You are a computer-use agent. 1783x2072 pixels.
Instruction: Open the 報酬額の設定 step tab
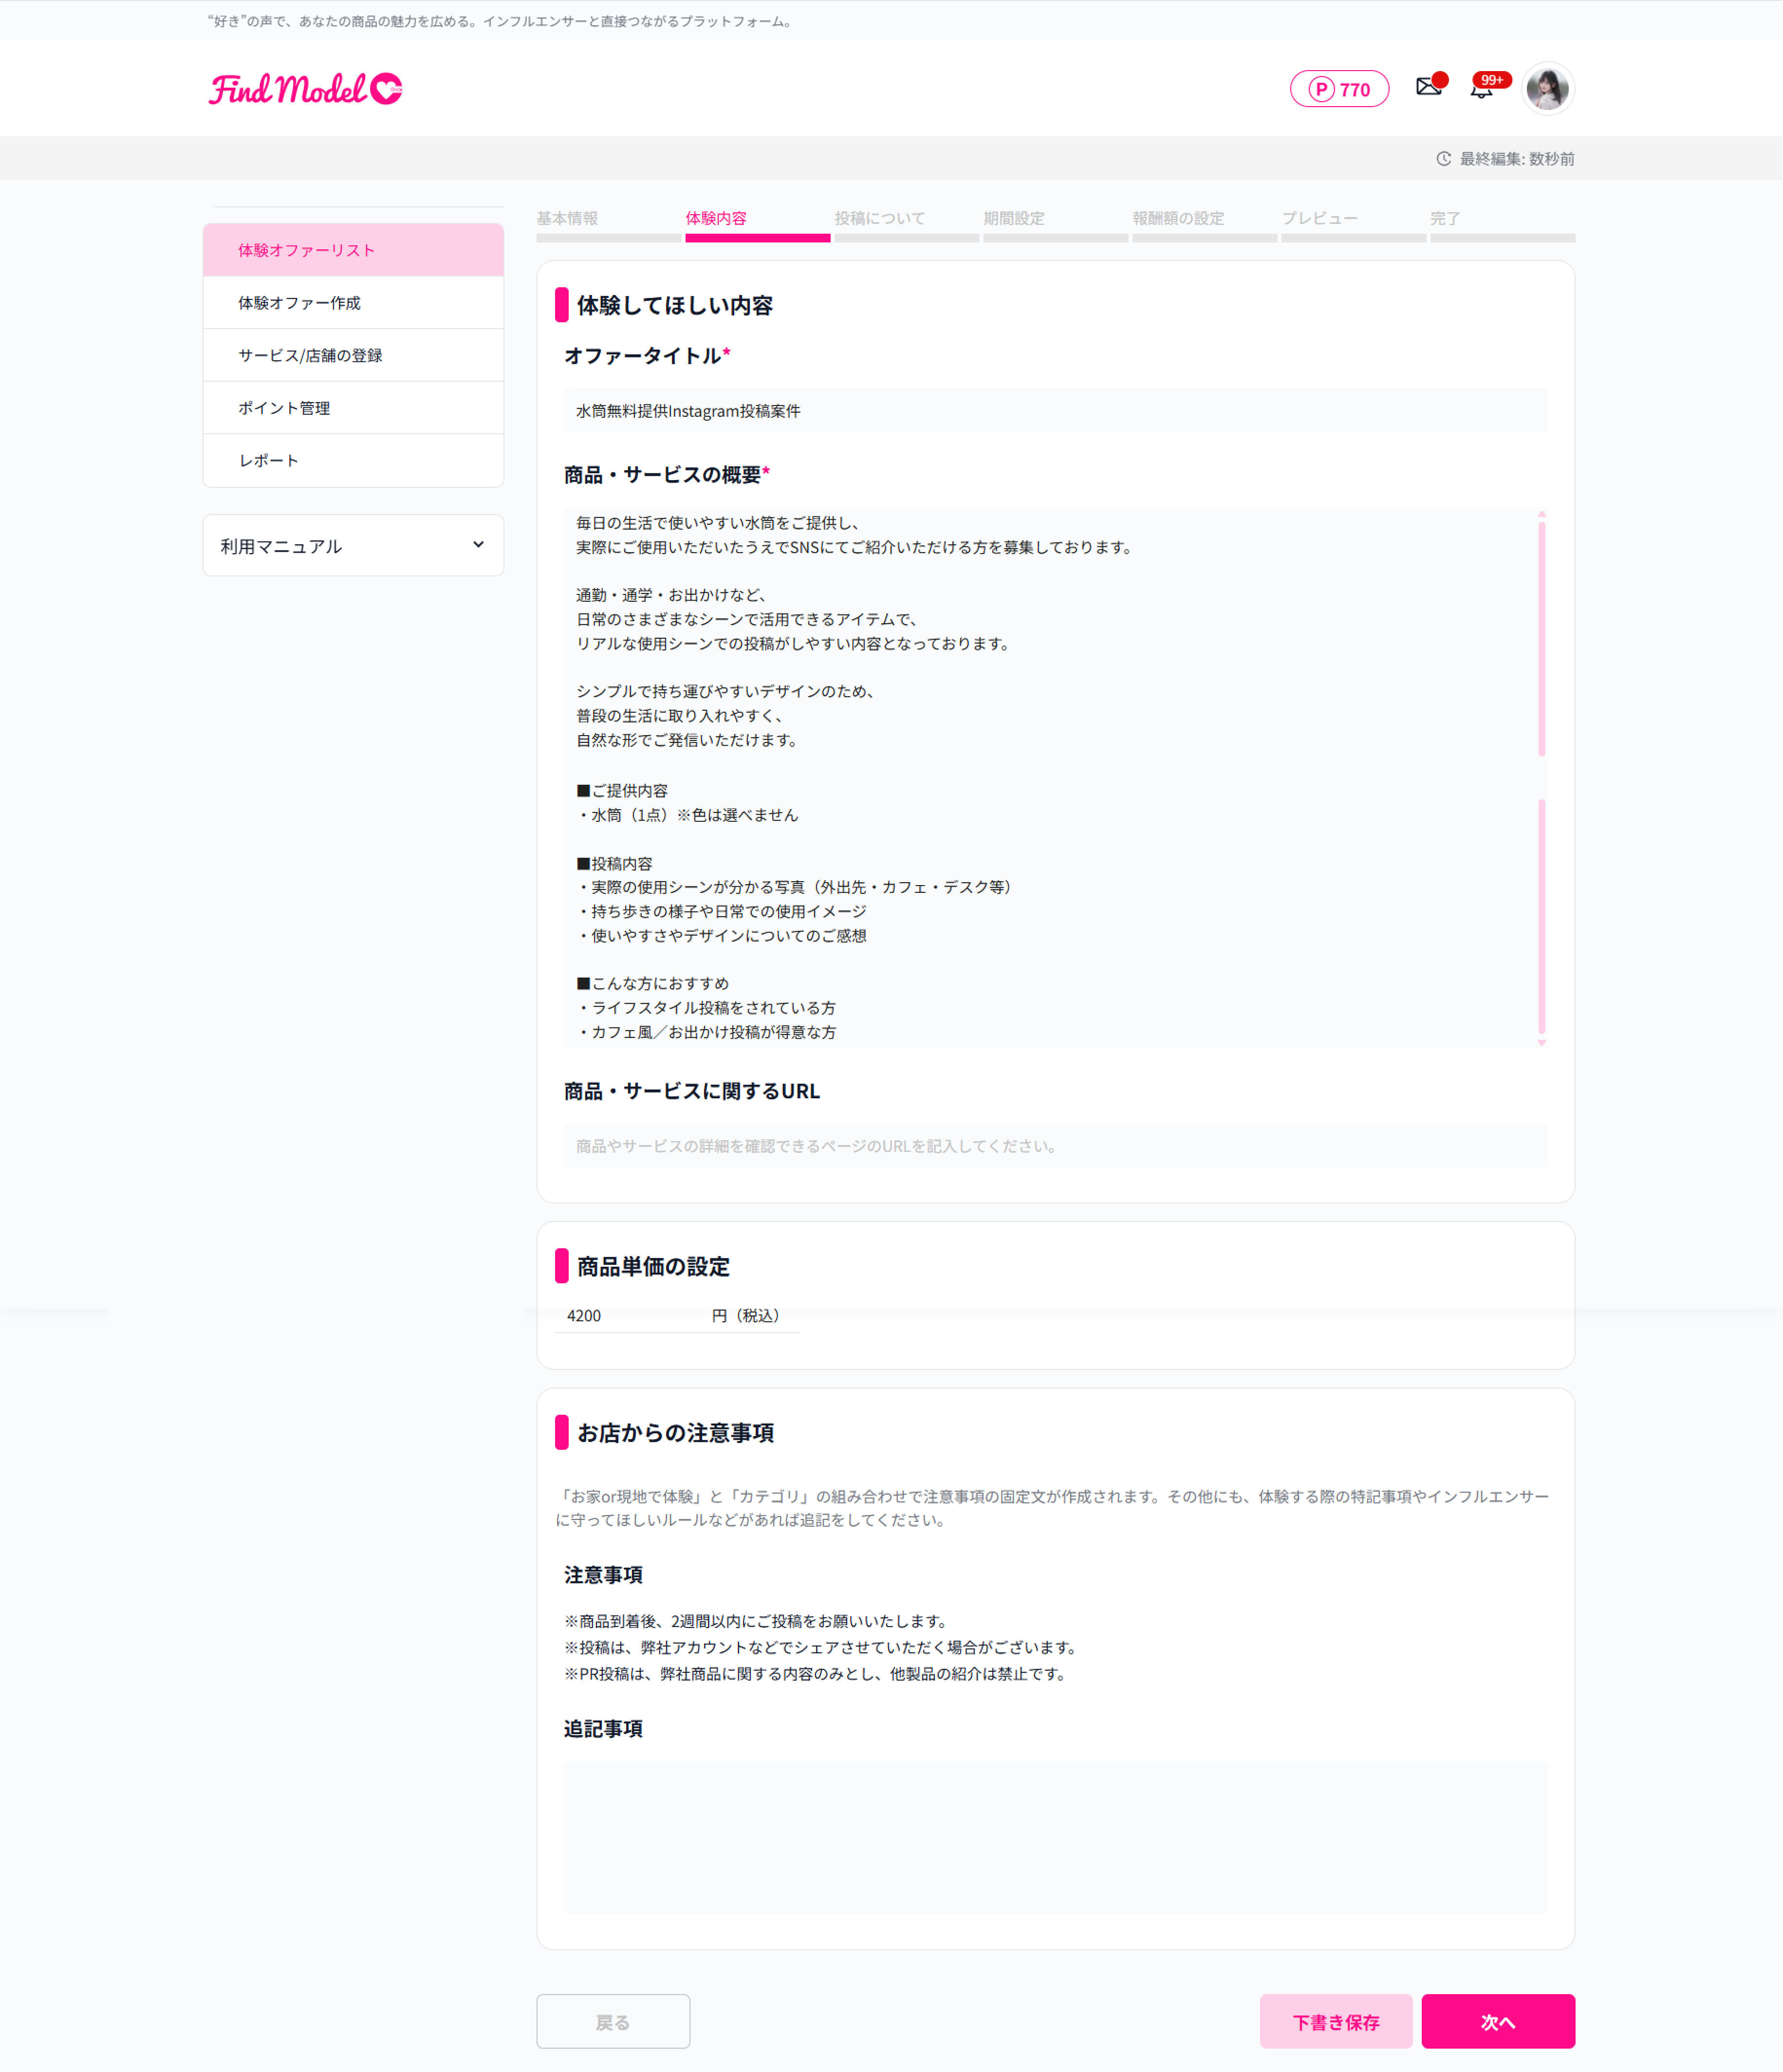point(1178,219)
